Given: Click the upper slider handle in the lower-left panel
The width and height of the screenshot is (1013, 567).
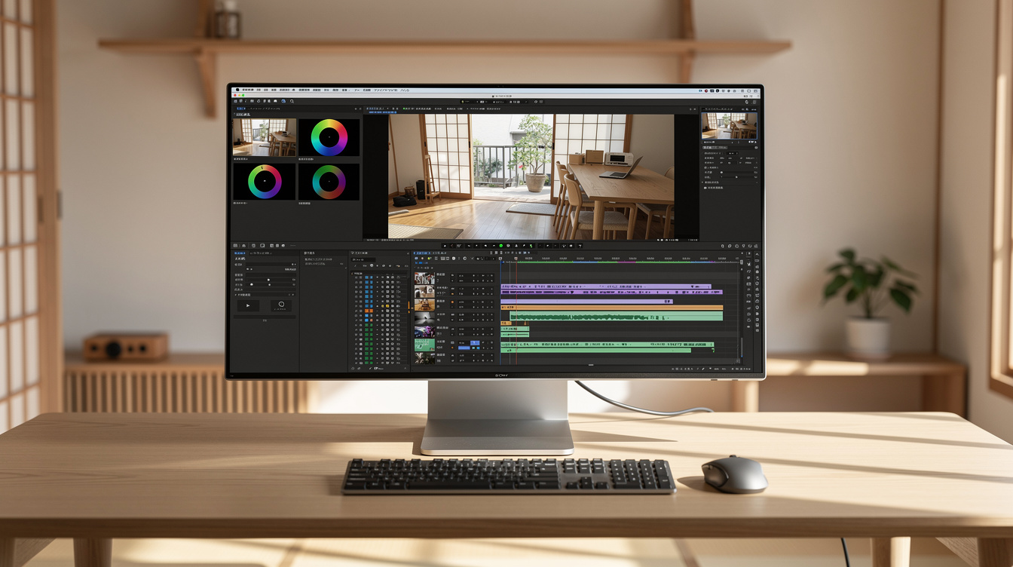Looking at the screenshot, I should point(268,280).
